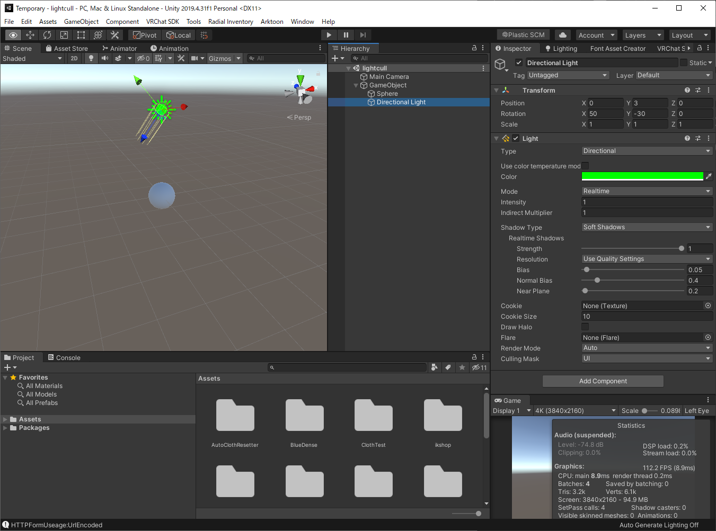Click search by label icon in Project

(448, 367)
